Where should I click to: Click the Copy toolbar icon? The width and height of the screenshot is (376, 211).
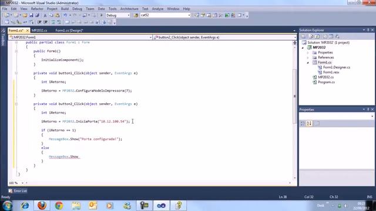point(51,15)
